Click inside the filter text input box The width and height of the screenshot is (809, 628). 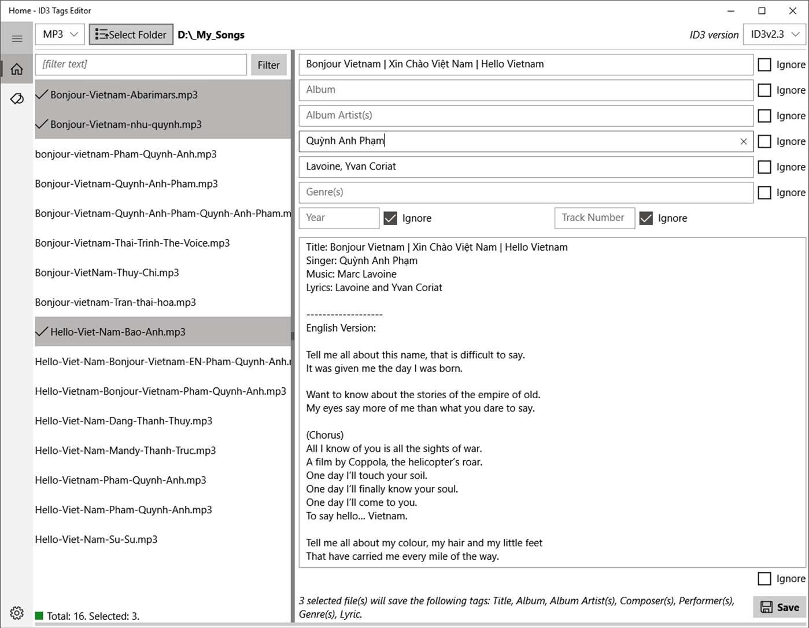(140, 64)
